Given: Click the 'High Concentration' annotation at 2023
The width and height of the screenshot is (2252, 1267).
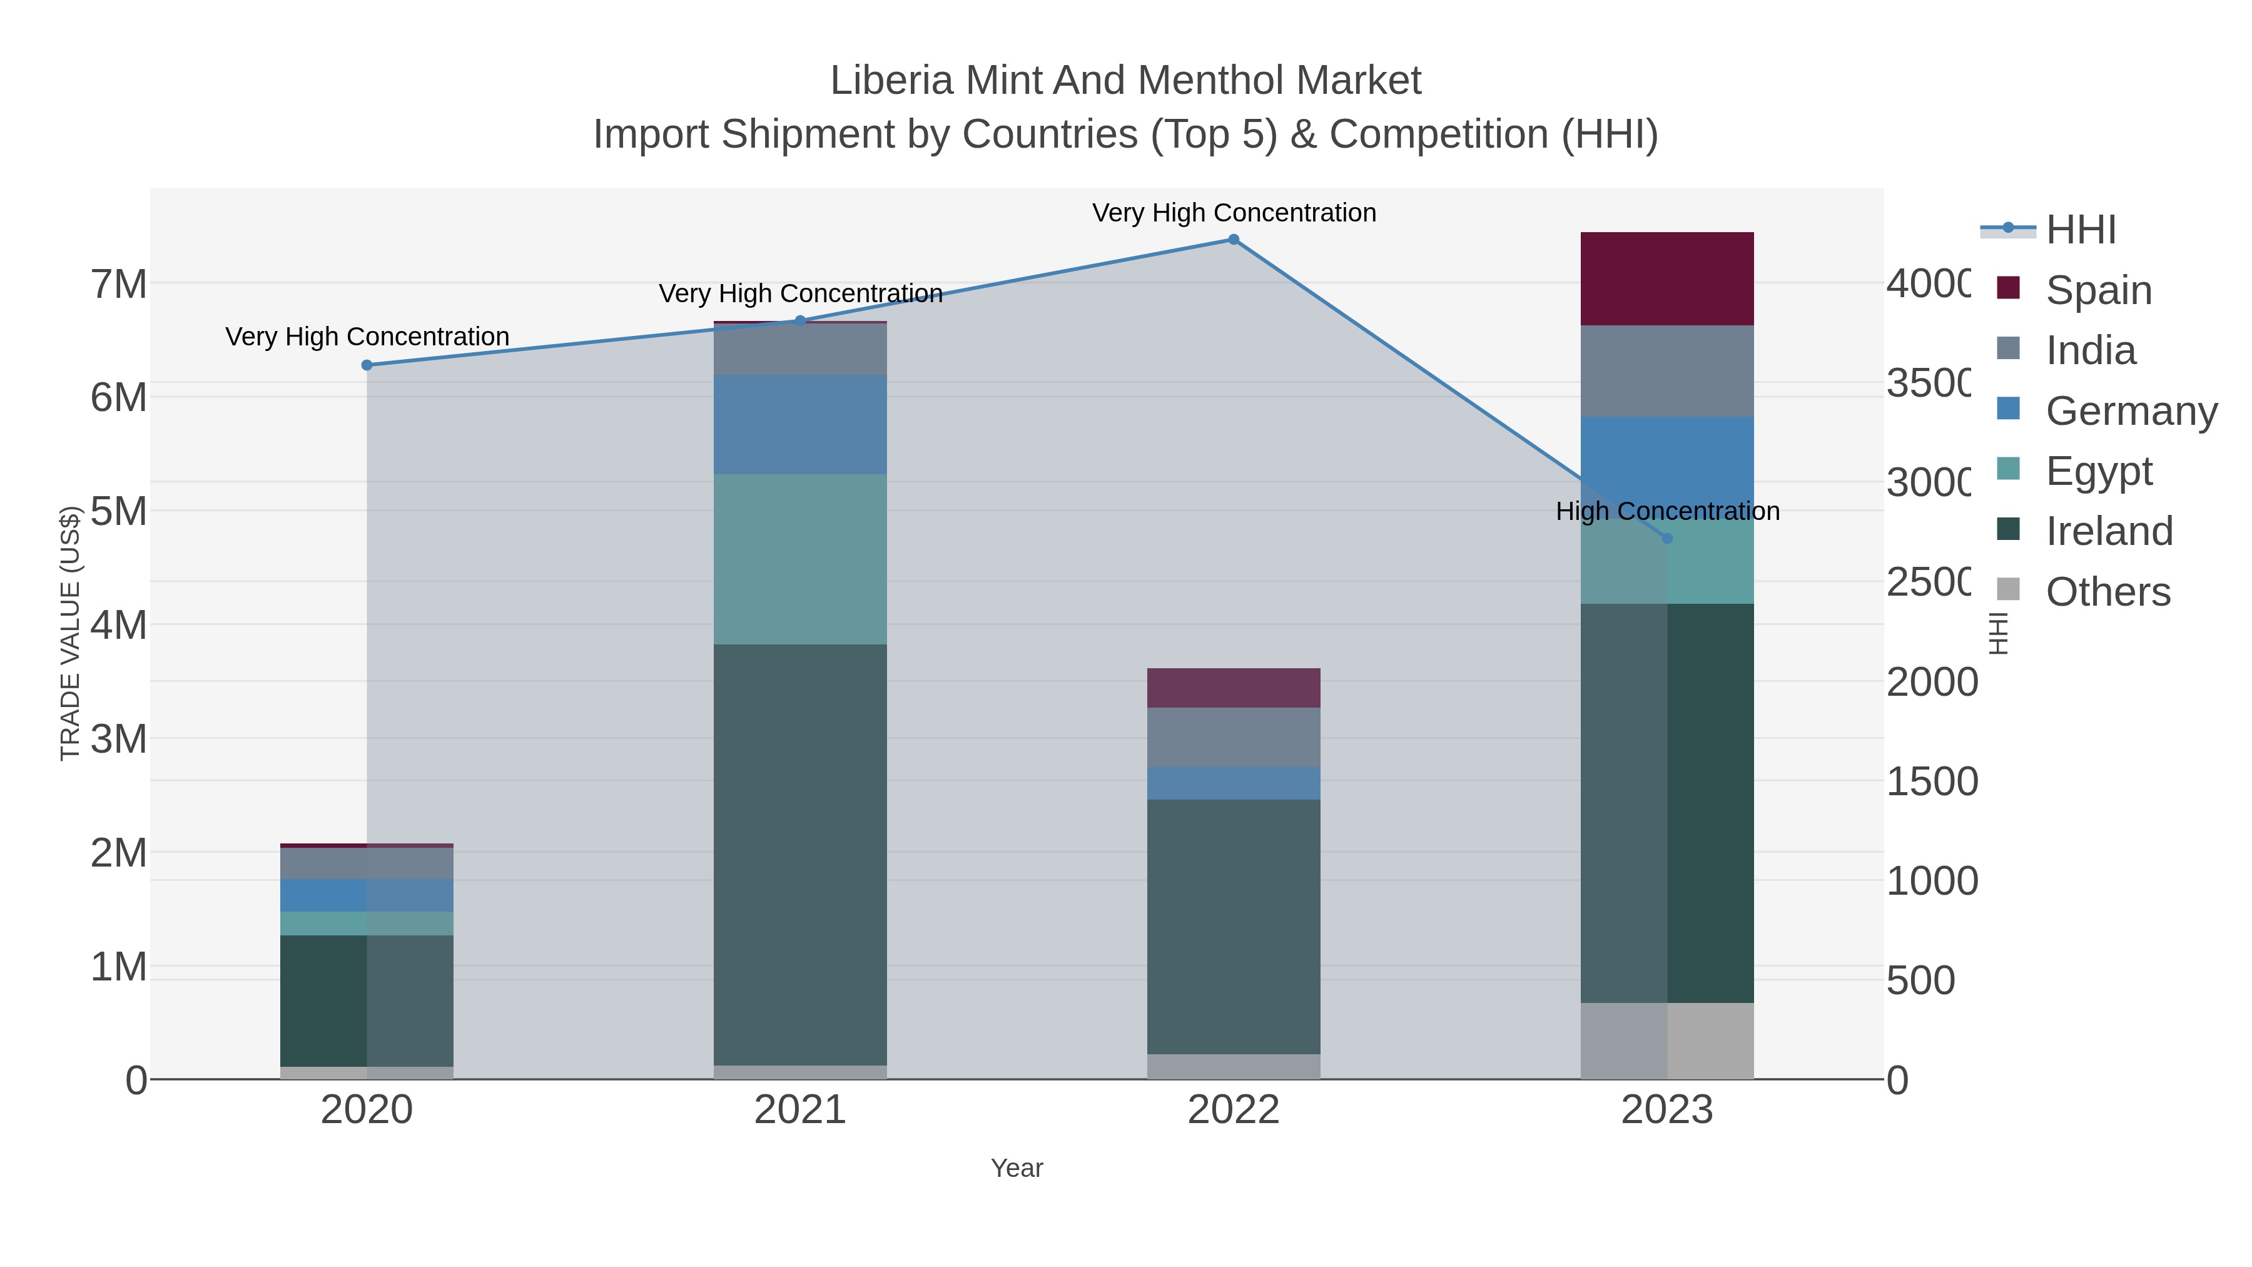Looking at the screenshot, I should [x=1668, y=512].
